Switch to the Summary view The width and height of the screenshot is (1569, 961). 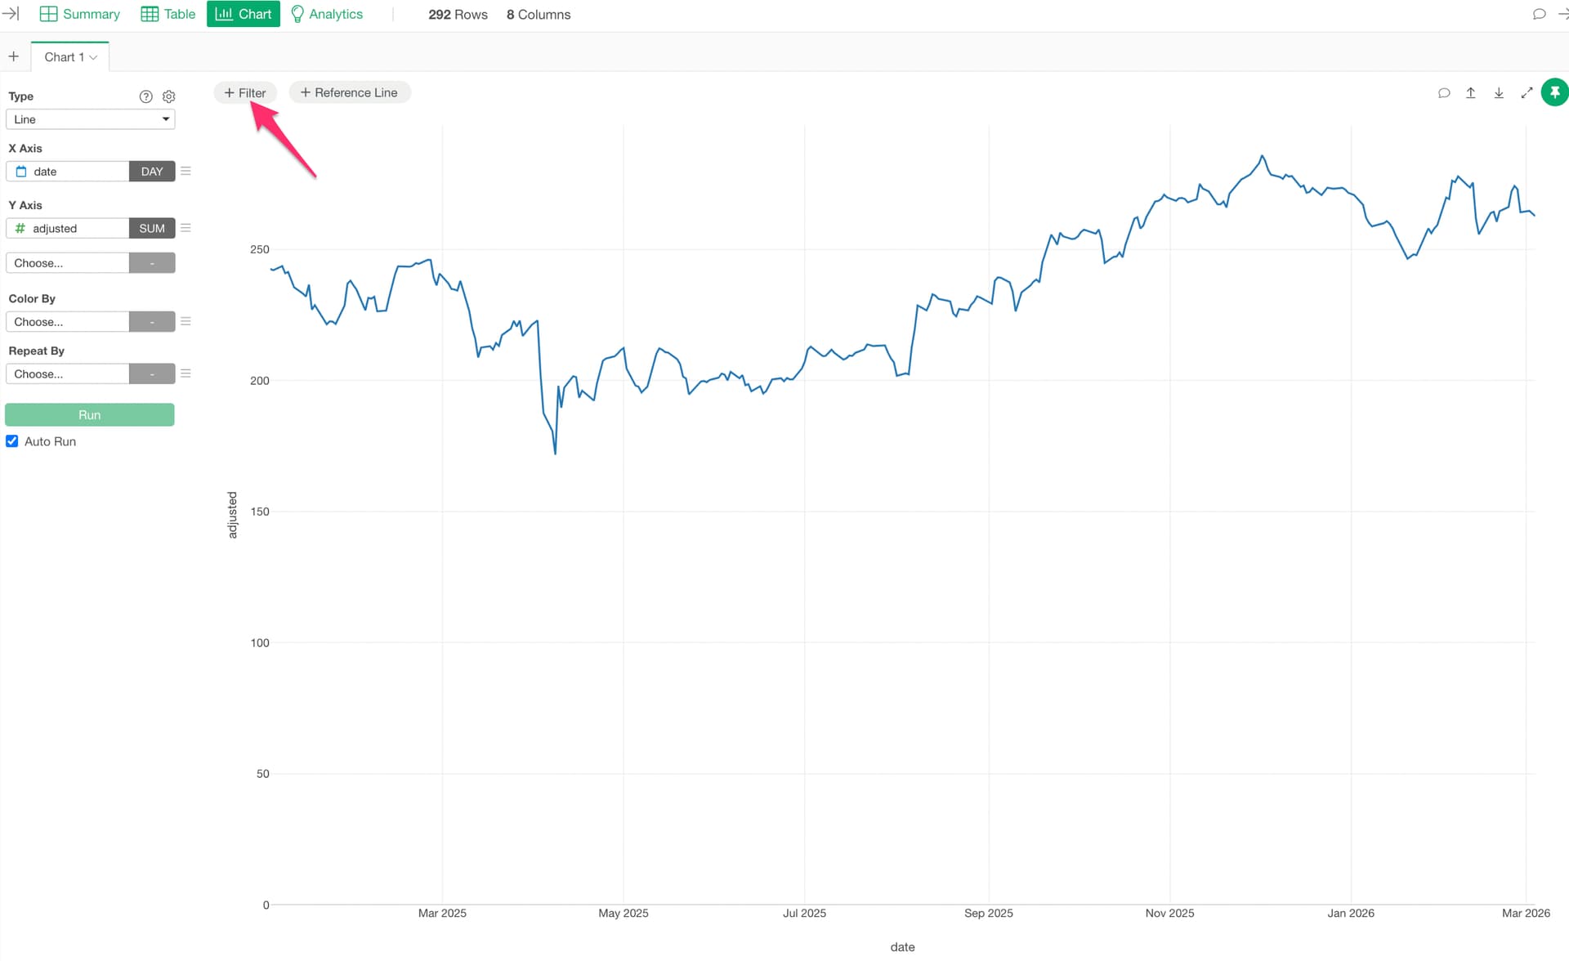[80, 15]
